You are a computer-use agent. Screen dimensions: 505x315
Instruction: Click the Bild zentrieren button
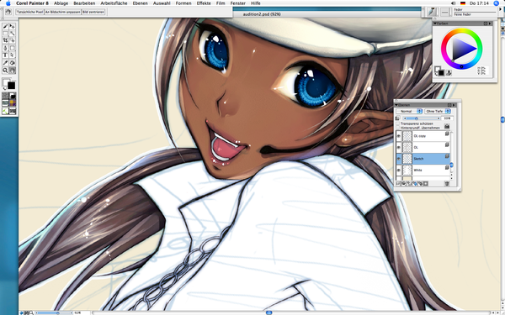pyautogui.click(x=93, y=12)
